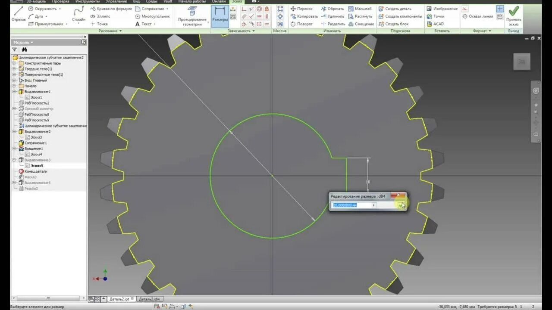Switch to Деталь2.idw document tab
Viewport: 552px width, 310px height.
pyautogui.click(x=150, y=299)
